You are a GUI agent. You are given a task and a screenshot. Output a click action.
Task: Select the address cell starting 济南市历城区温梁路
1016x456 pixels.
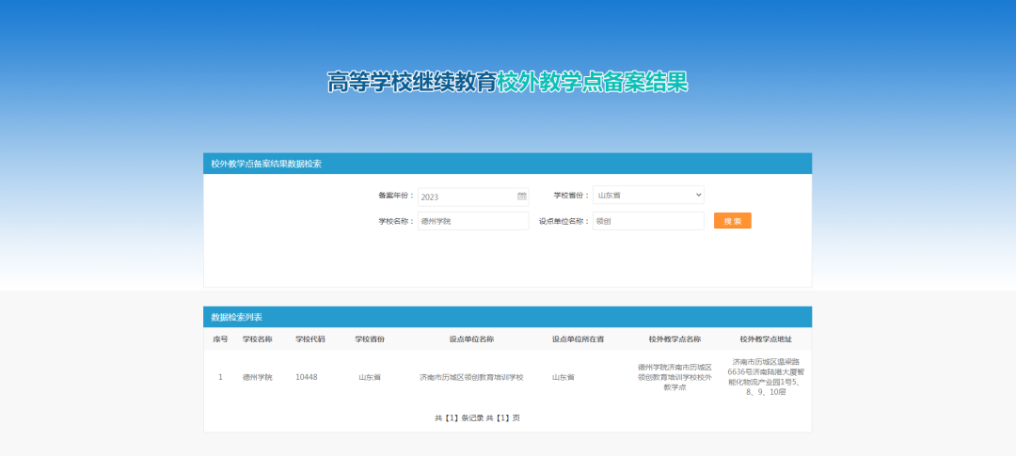766,377
